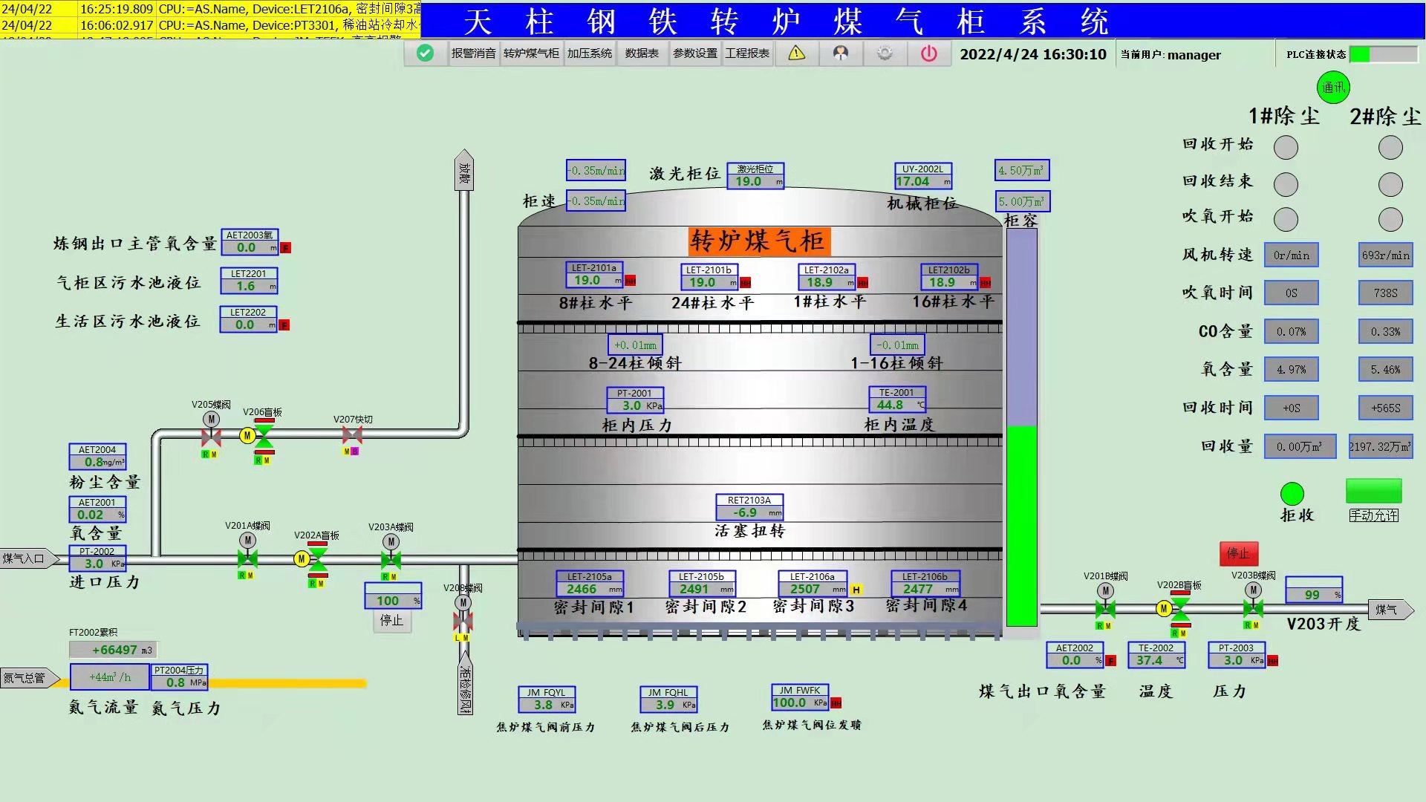Select the V201A蝶阀 valve symbol
The width and height of the screenshot is (1426, 802).
coord(247,558)
